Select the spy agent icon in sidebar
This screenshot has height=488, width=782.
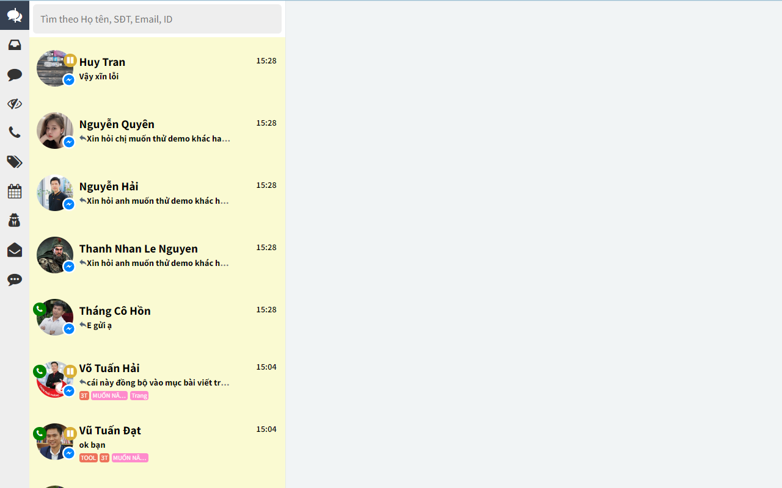(x=15, y=220)
